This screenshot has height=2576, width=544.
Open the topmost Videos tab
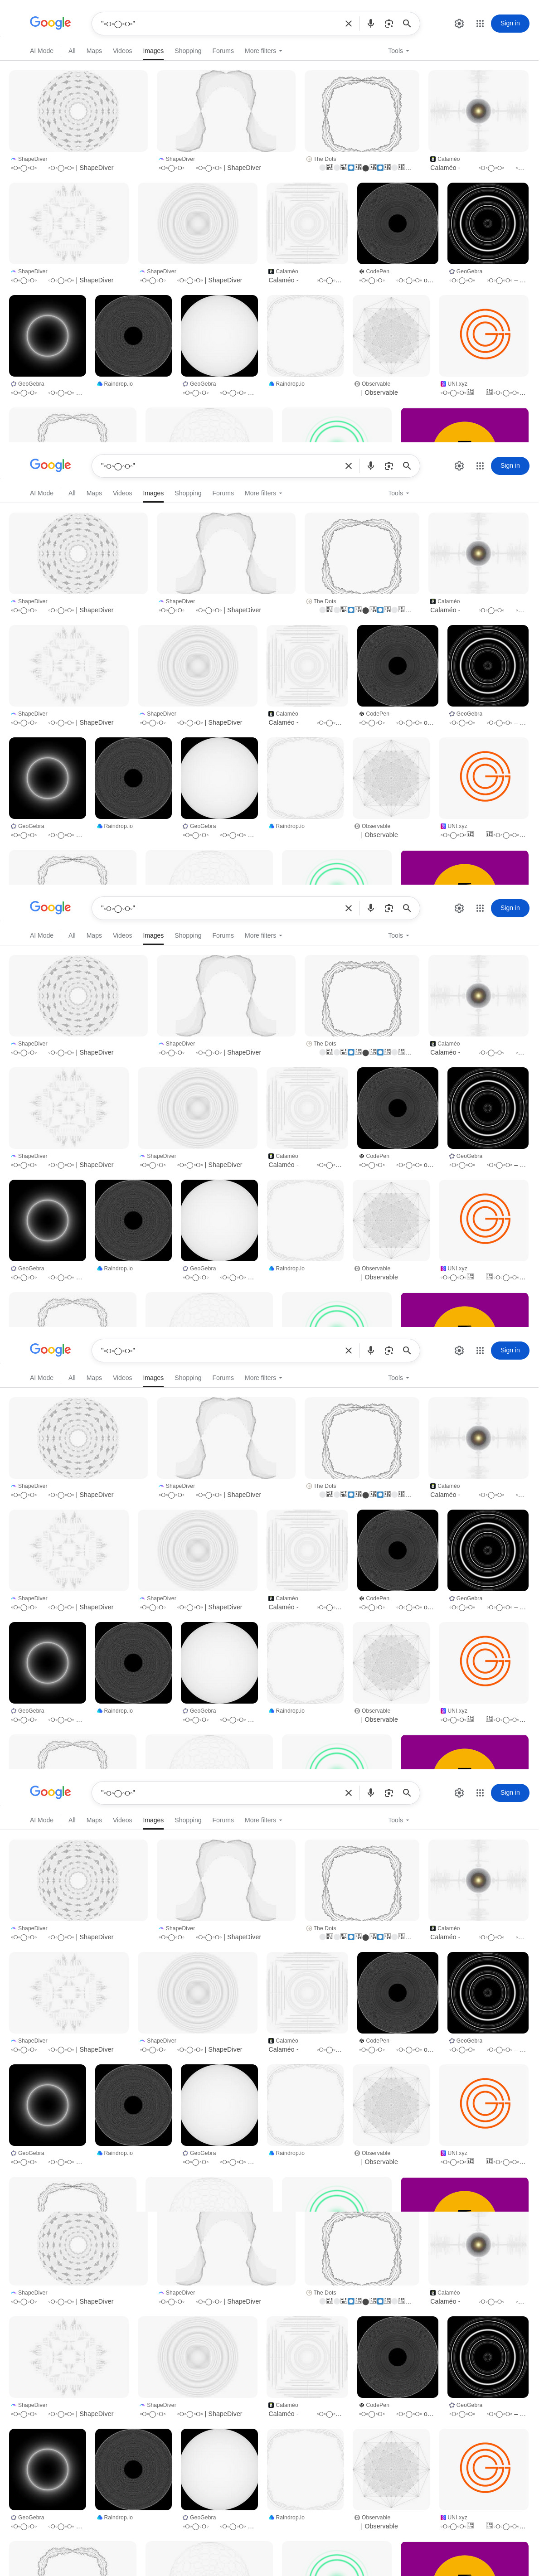tap(122, 51)
